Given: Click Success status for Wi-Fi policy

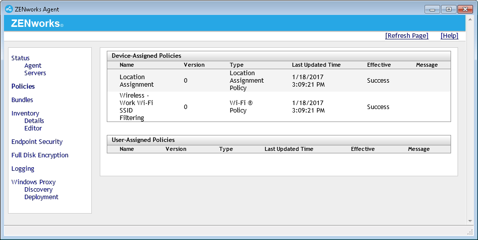Looking at the screenshot, I should point(378,107).
